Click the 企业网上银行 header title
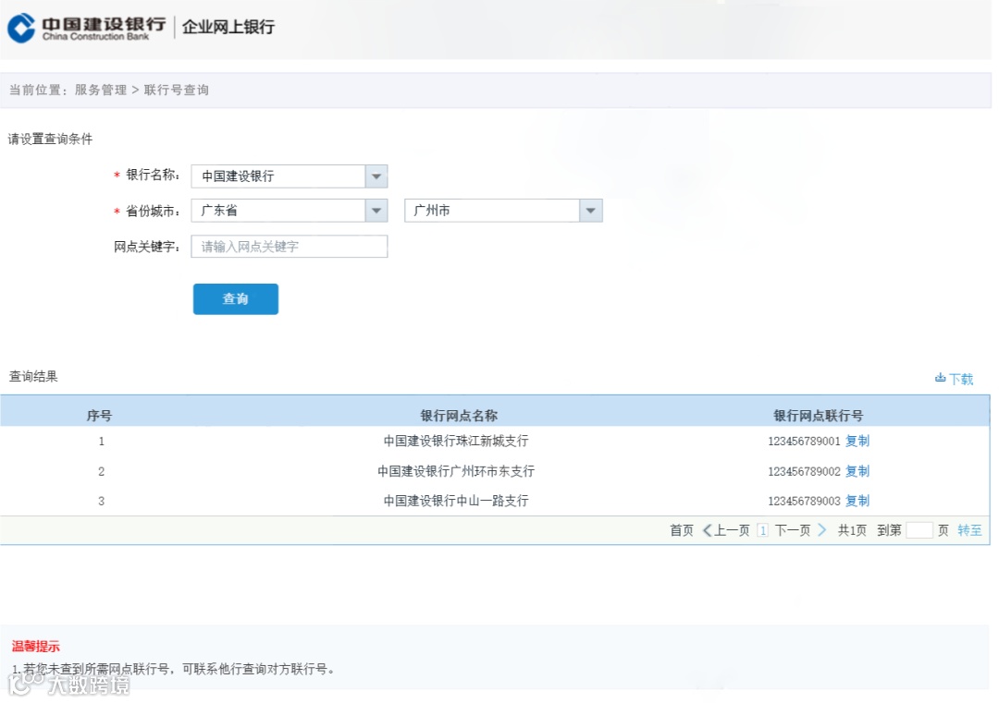Screen dimensions: 999x703 point(228,27)
